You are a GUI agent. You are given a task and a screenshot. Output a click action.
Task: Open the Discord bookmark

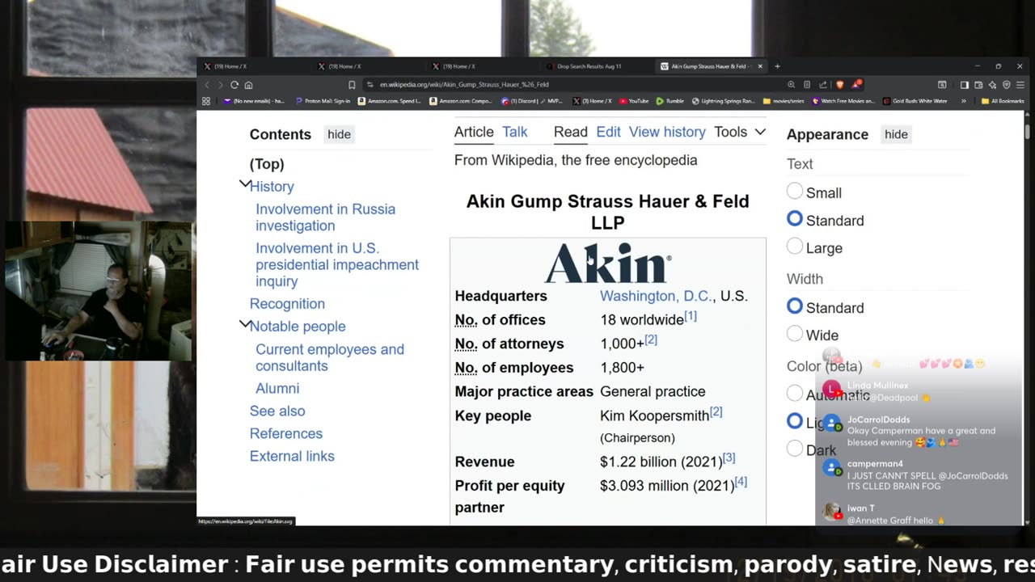coord(531,101)
